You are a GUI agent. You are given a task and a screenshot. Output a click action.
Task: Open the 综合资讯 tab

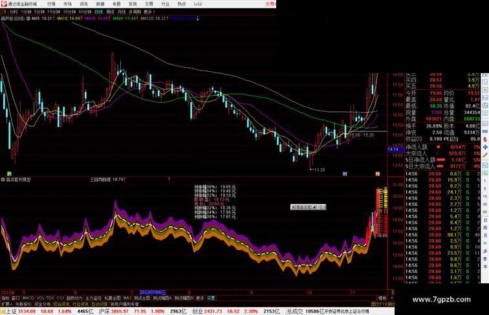pyautogui.click(x=61, y=304)
